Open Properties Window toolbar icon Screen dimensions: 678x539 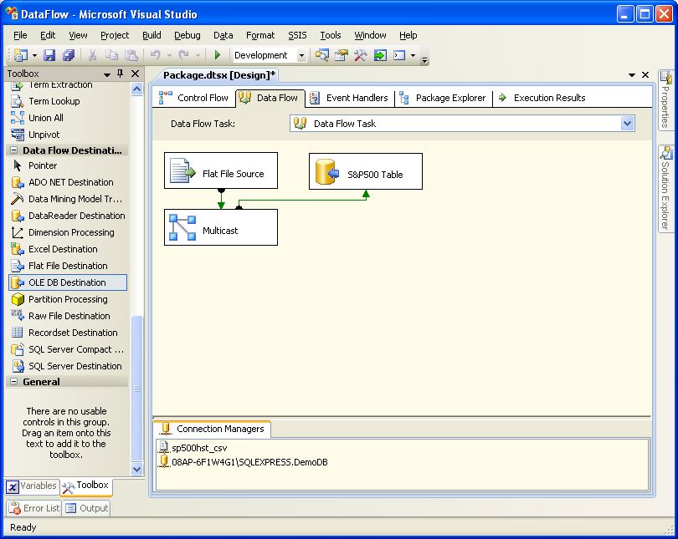pos(342,55)
